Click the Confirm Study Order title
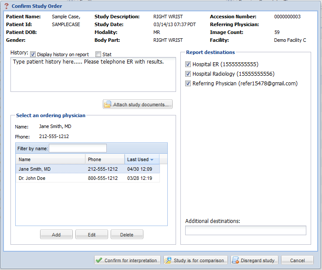The image size is (322, 270). coord(37,6)
